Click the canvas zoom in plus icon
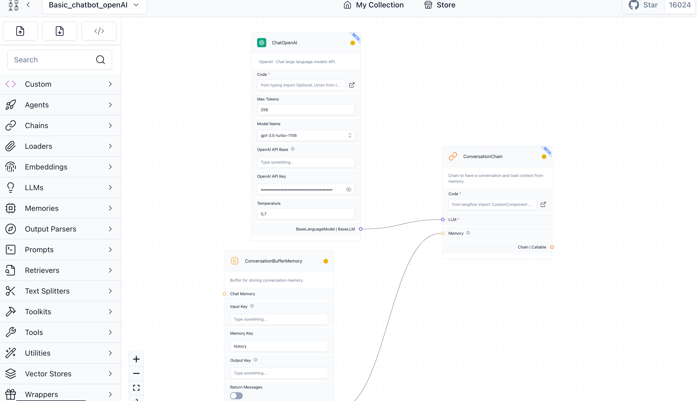Viewport: 697px width, 401px height. pyautogui.click(x=136, y=359)
